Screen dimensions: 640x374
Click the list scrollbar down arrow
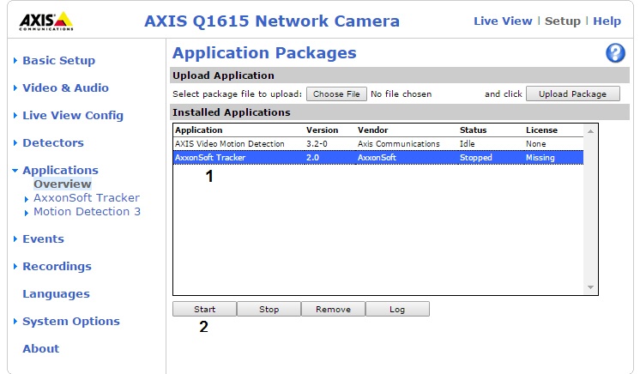[589, 287]
